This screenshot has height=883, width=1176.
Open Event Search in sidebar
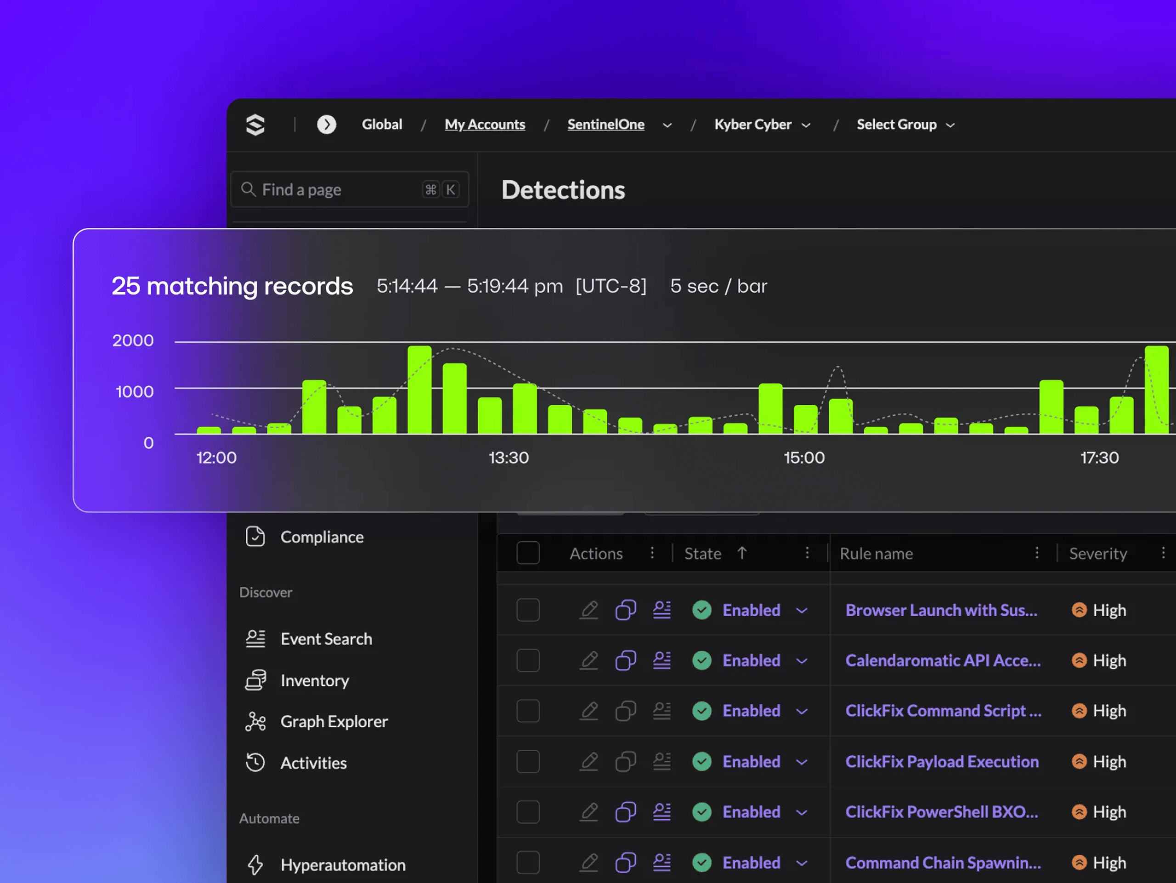(326, 639)
